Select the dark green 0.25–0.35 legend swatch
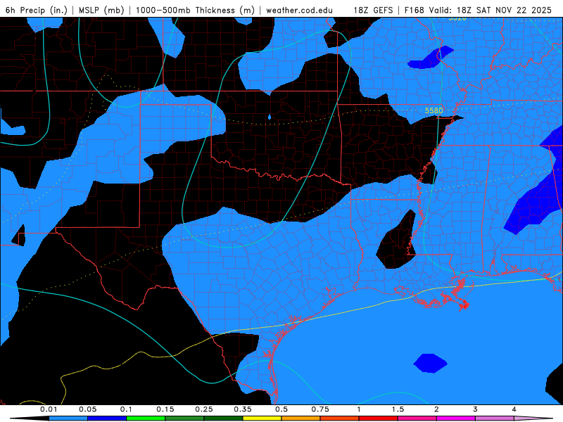This screenshot has width=563, height=422. point(223,418)
